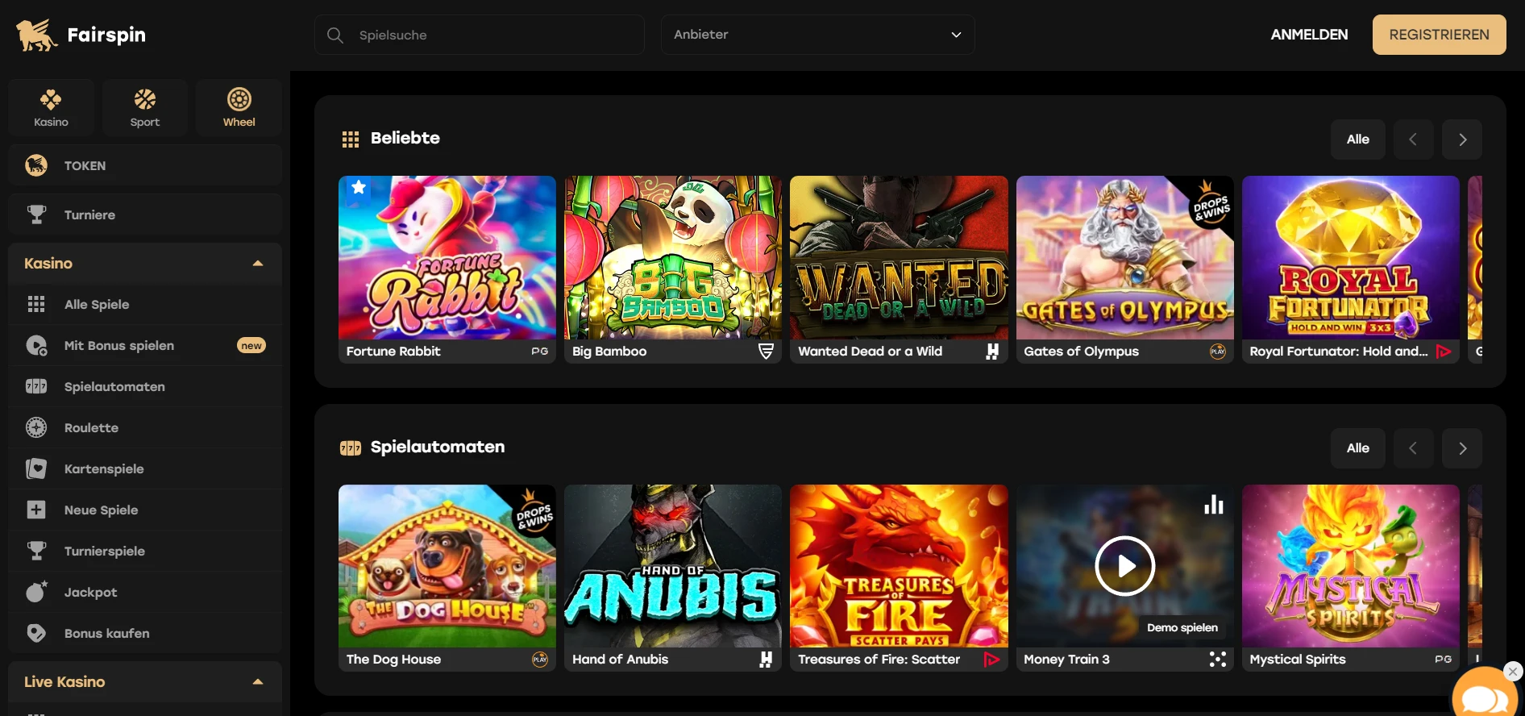The height and width of the screenshot is (716, 1525).
Task: Click Push Gaming icon on Big Bamboo
Action: tap(766, 352)
